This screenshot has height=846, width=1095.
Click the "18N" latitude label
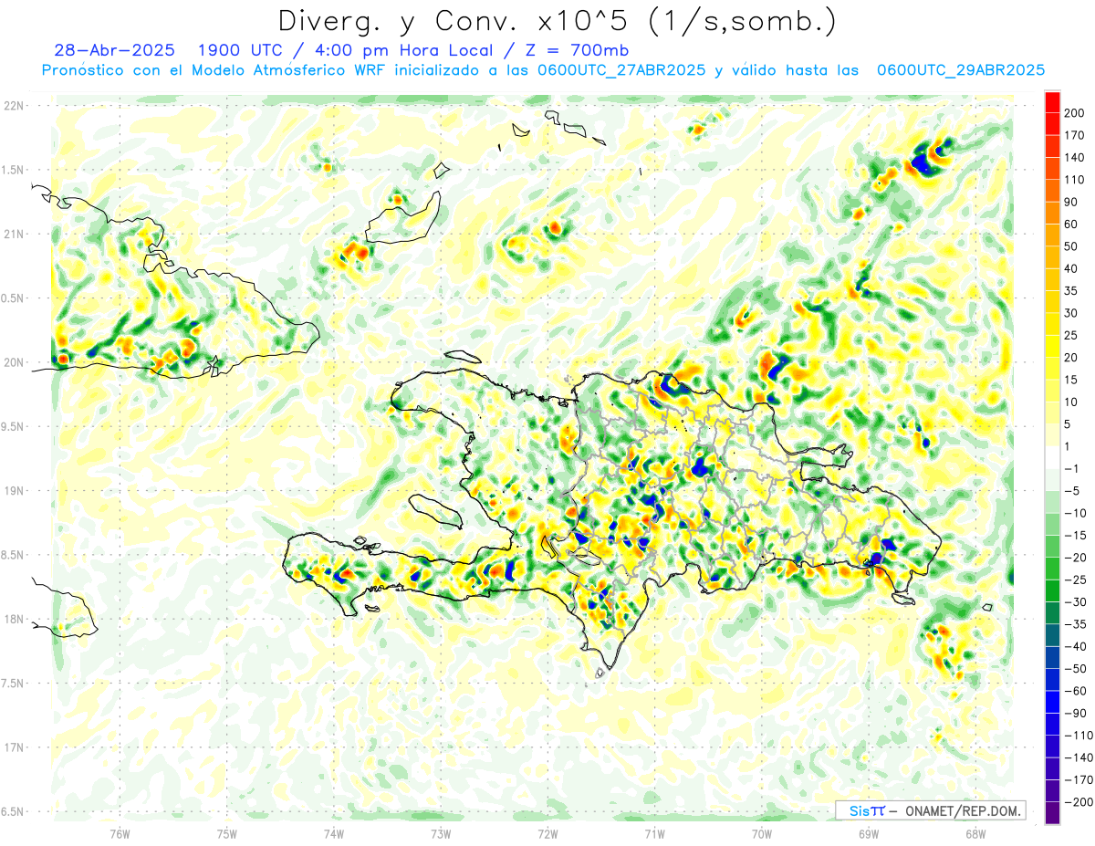click(x=13, y=619)
